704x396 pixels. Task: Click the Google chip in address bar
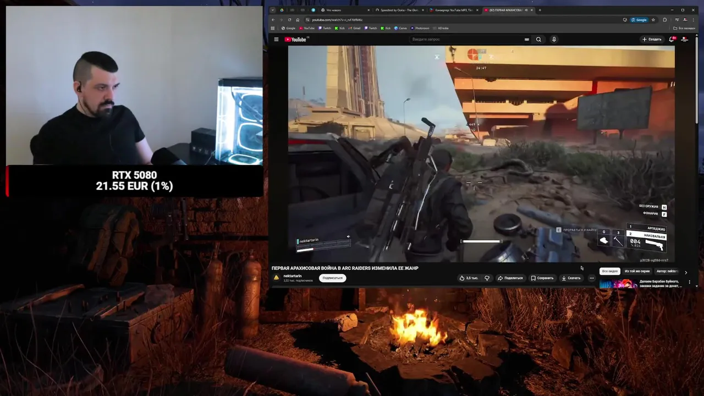tap(639, 20)
